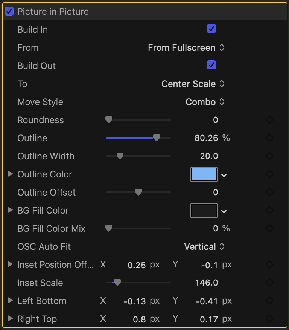Open the To Center Scale menu
289x330 pixels.
tap(193, 84)
